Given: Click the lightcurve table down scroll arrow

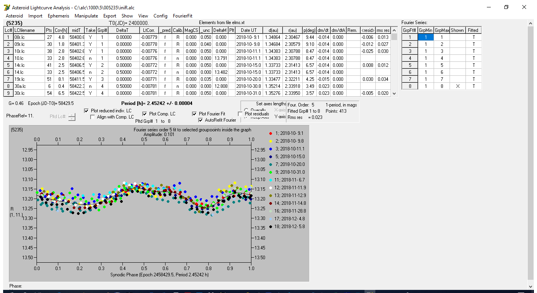Looking at the screenshot, I should click(394, 93).
